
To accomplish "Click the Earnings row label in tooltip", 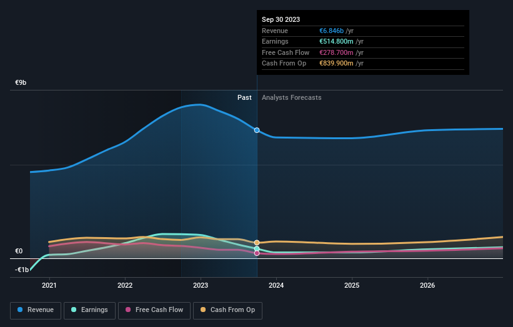I will tap(275, 41).
